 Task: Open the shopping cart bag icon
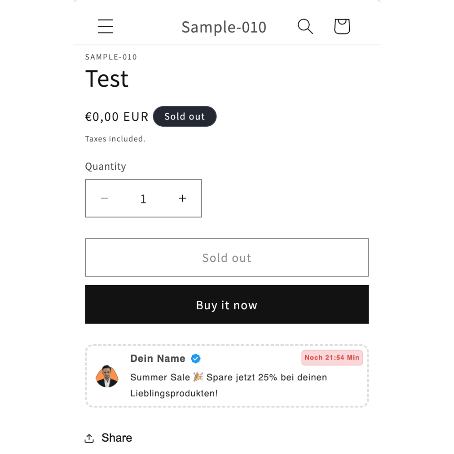click(x=342, y=26)
